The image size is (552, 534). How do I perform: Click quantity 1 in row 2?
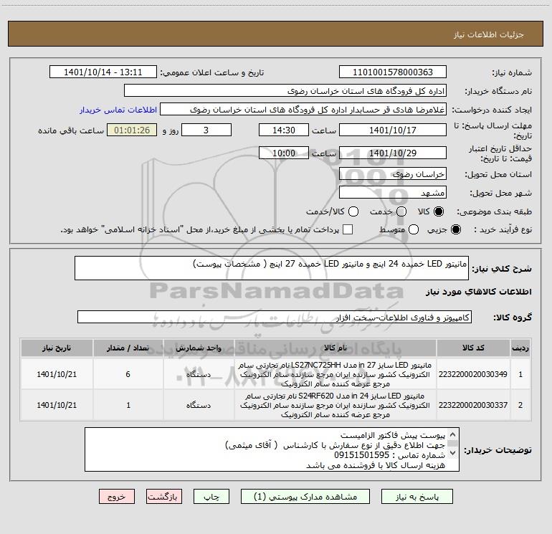128,405
